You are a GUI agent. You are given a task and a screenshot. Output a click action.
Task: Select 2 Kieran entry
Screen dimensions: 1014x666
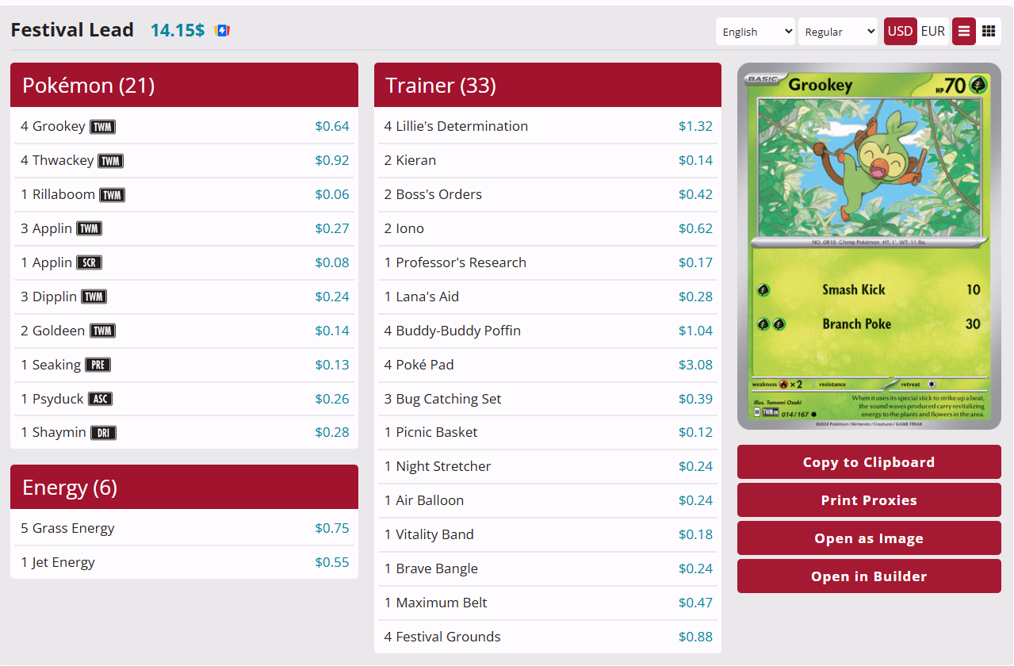click(548, 160)
